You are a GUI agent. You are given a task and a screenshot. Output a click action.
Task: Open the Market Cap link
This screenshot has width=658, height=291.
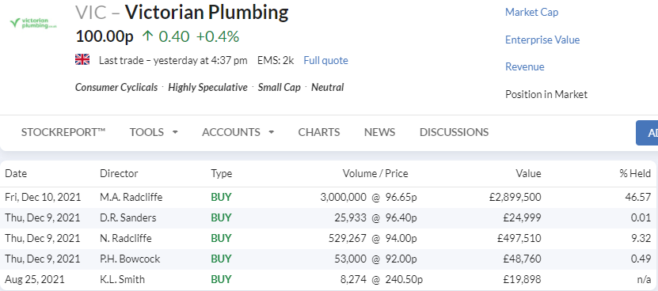coord(531,12)
